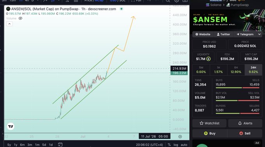Image resolution: width=265 pixels, height=147 pixels.
Task: Click the ANSEM token icon in the chart title
Action: 8,9
